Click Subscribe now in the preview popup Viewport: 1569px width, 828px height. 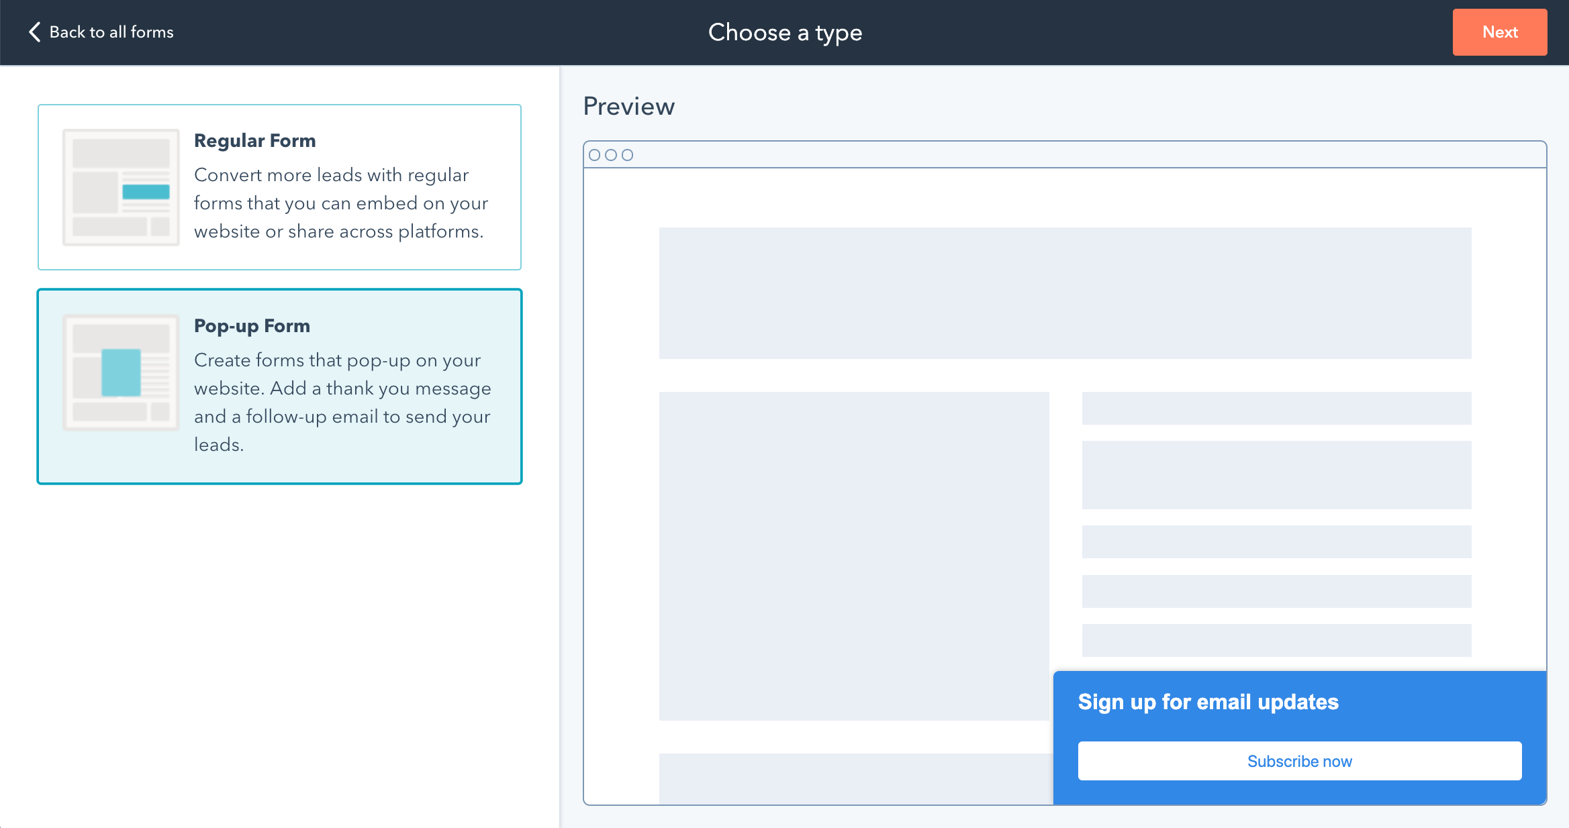tap(1299, 761)
